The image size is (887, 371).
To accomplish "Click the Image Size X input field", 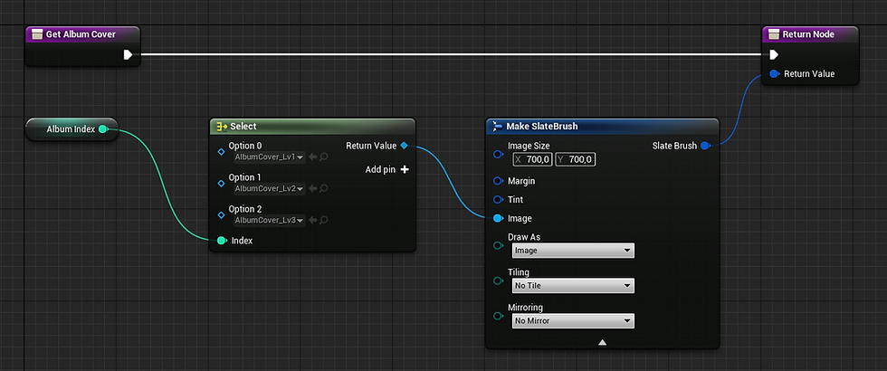I will [532, 159].
